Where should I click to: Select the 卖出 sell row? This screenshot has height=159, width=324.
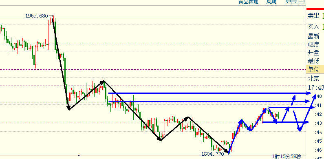click(x=315, y=16)
